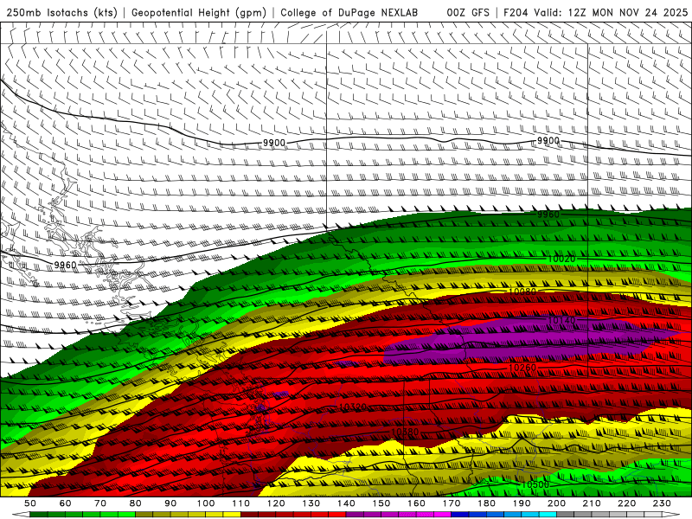The width and height of the screenshot is (692, 519).
Task: Click the '140' color bar scale value
Action: pos(347,503)
